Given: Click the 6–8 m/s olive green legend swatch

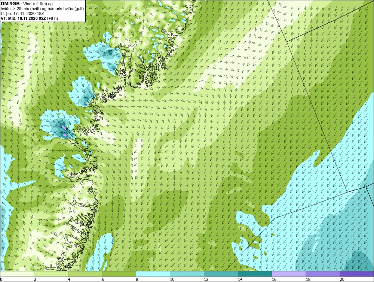Looking at the screenshot, I should click(119, 274).
